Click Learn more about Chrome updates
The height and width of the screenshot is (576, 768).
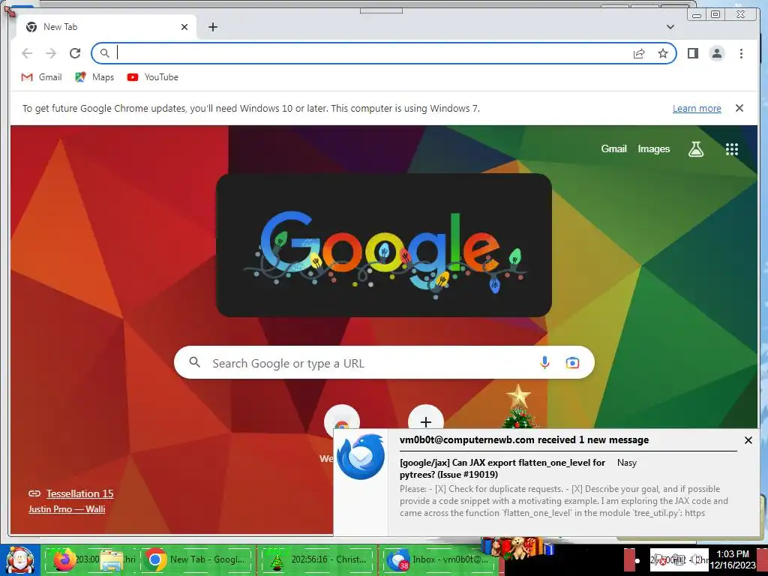click(x=697, y=108)
